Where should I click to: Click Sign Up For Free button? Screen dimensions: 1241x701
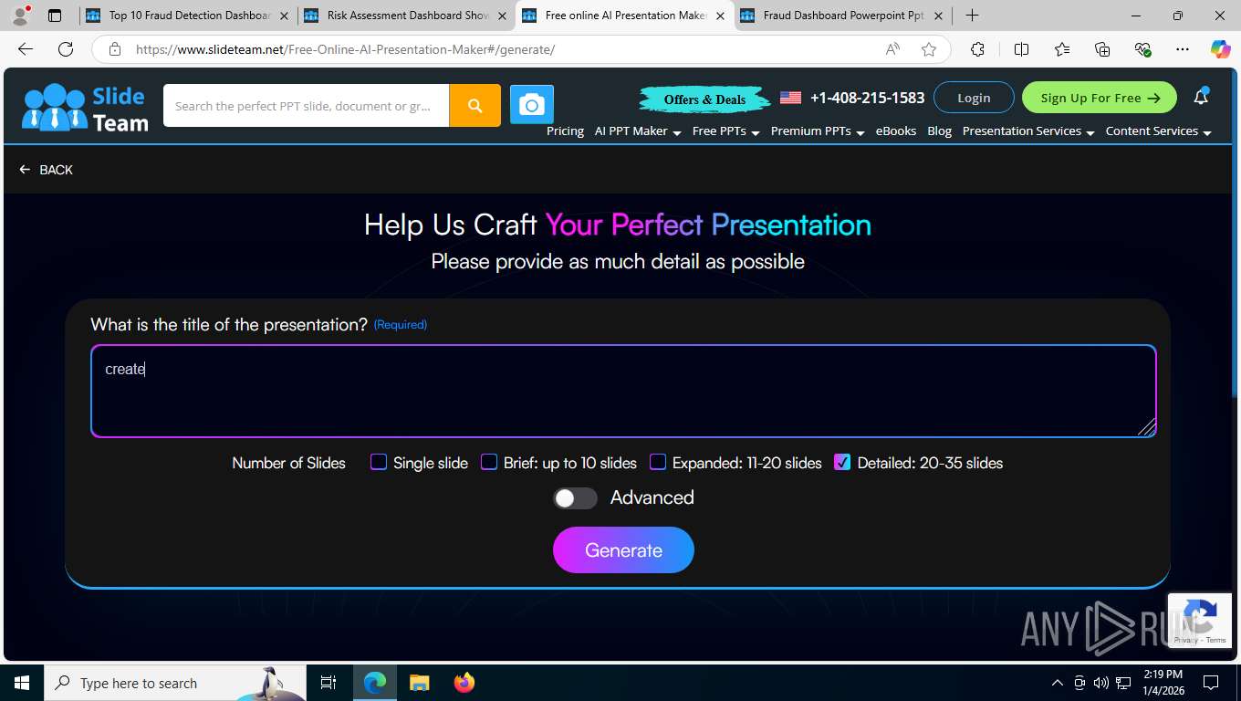[x=1100, y=98]
